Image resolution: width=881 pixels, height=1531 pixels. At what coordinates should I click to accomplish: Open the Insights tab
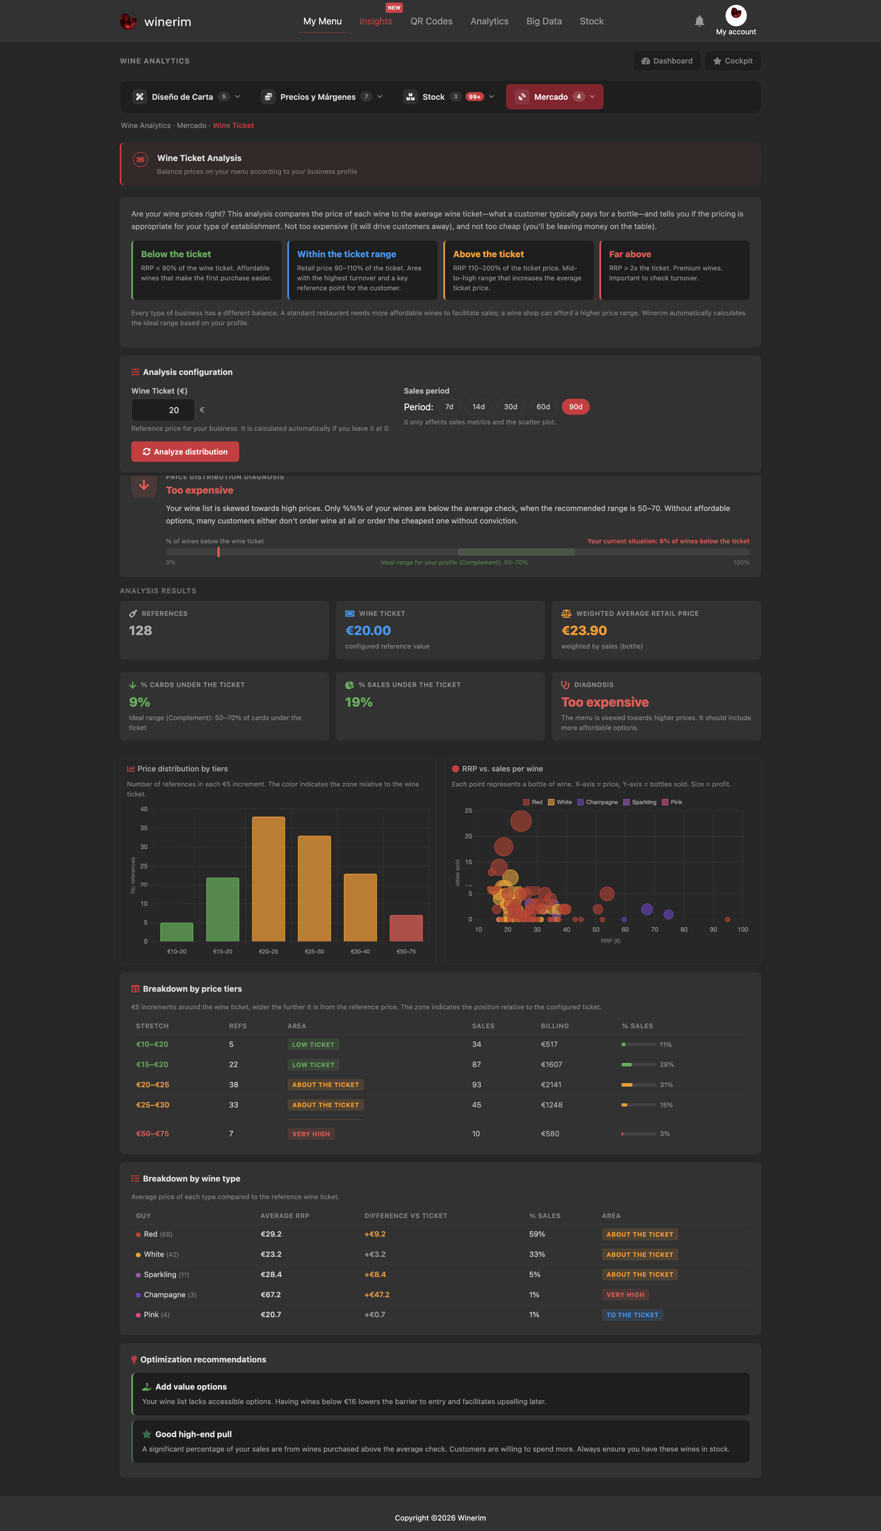(x=376, y=21)
